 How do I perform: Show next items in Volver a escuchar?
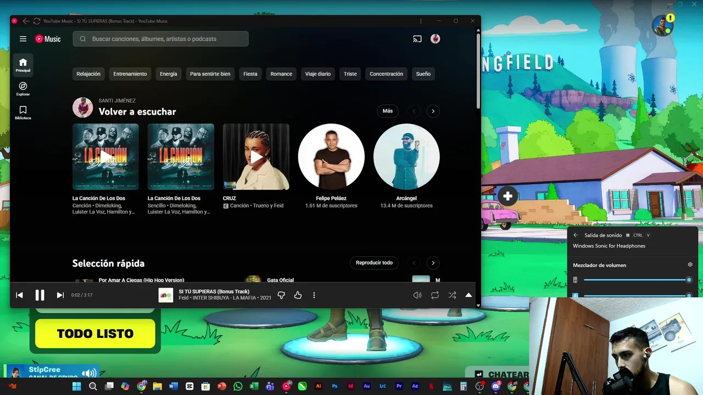click(x=433, y=111)
